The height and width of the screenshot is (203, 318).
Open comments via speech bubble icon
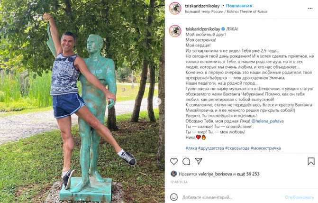pyautogui.click(x=186, y=162)
